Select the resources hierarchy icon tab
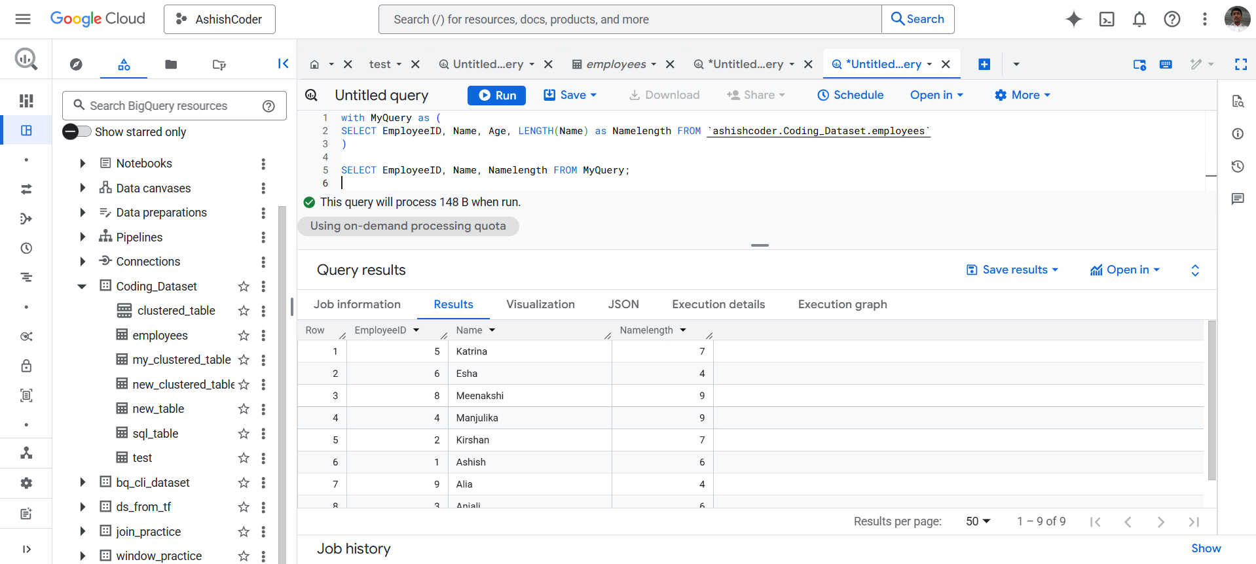The width and height of the screenshot is (1256, 564). point(124,64)
